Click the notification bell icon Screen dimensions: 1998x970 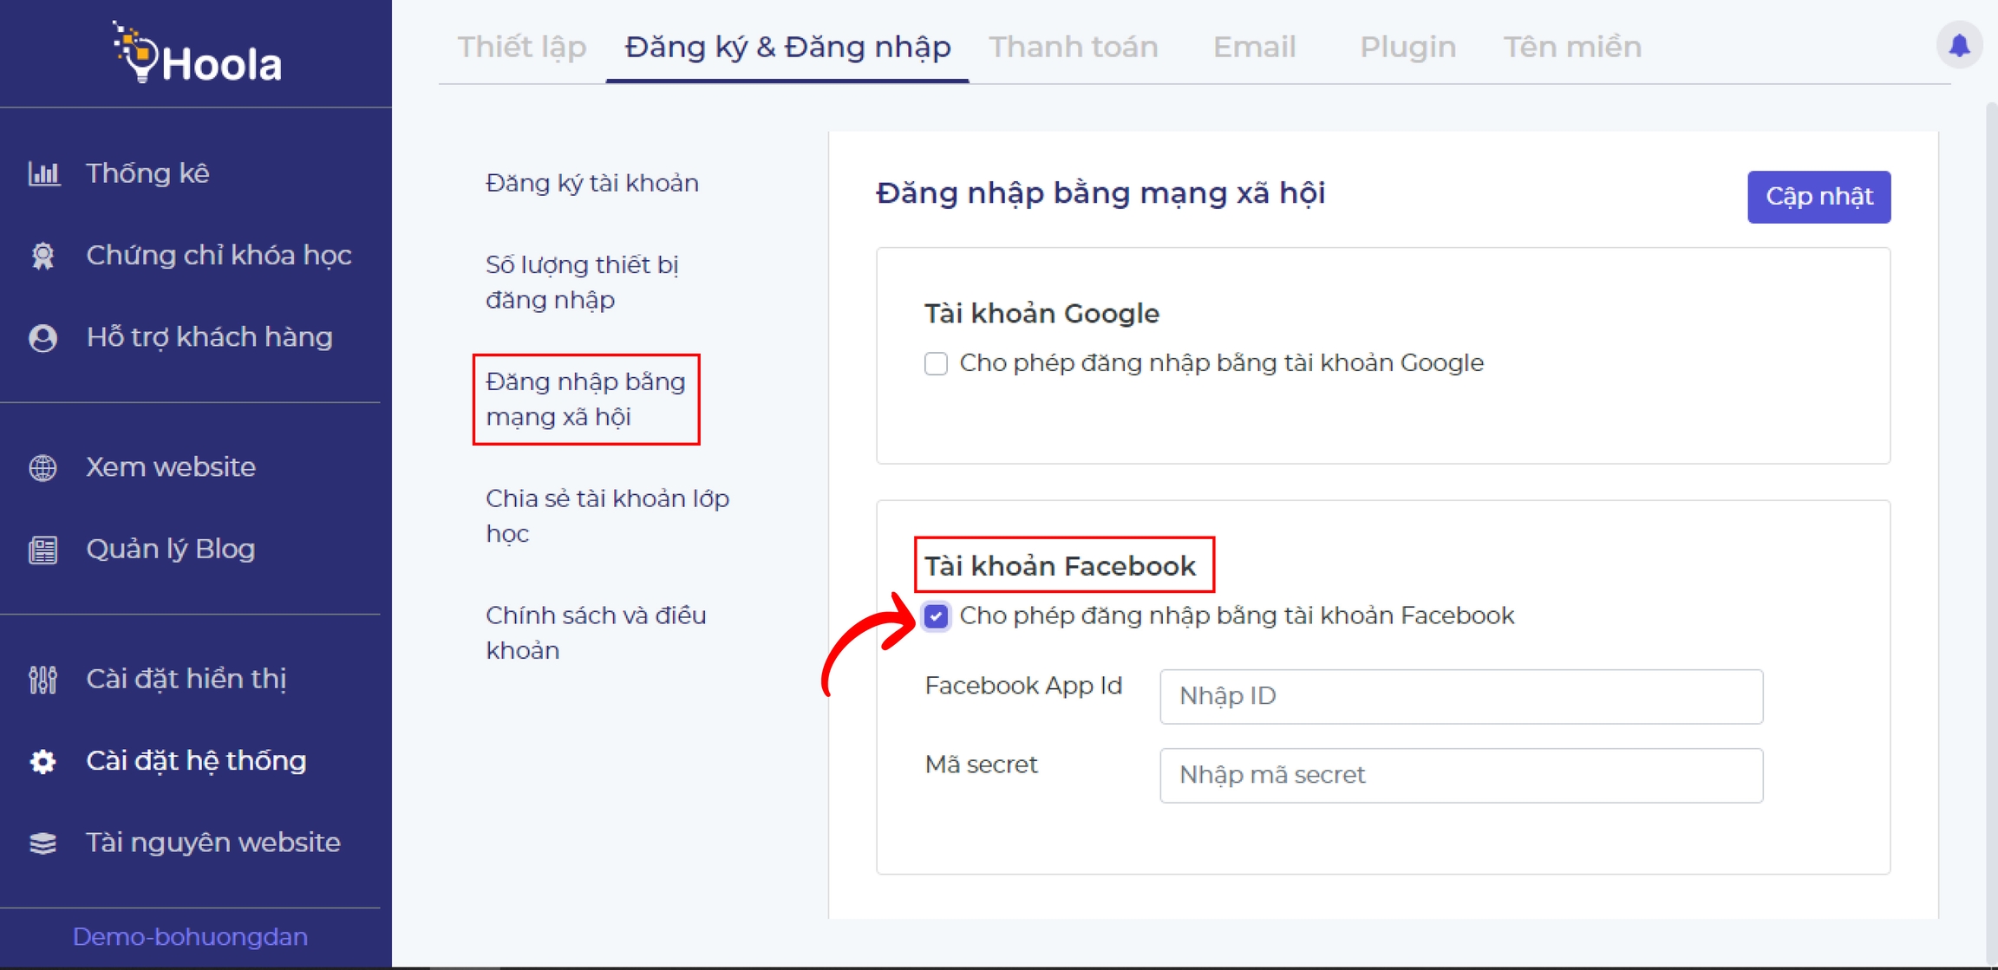coord(1959,45)
